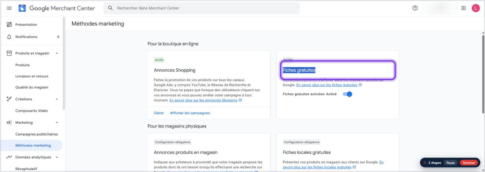Disable the Fiches gratuites activées switch
Image resolution: width=485 pixels, height=172 pixels.
pos(347,94)
